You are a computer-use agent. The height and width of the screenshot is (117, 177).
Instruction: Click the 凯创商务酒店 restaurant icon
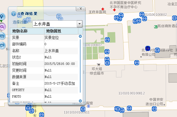coord(156,27)
